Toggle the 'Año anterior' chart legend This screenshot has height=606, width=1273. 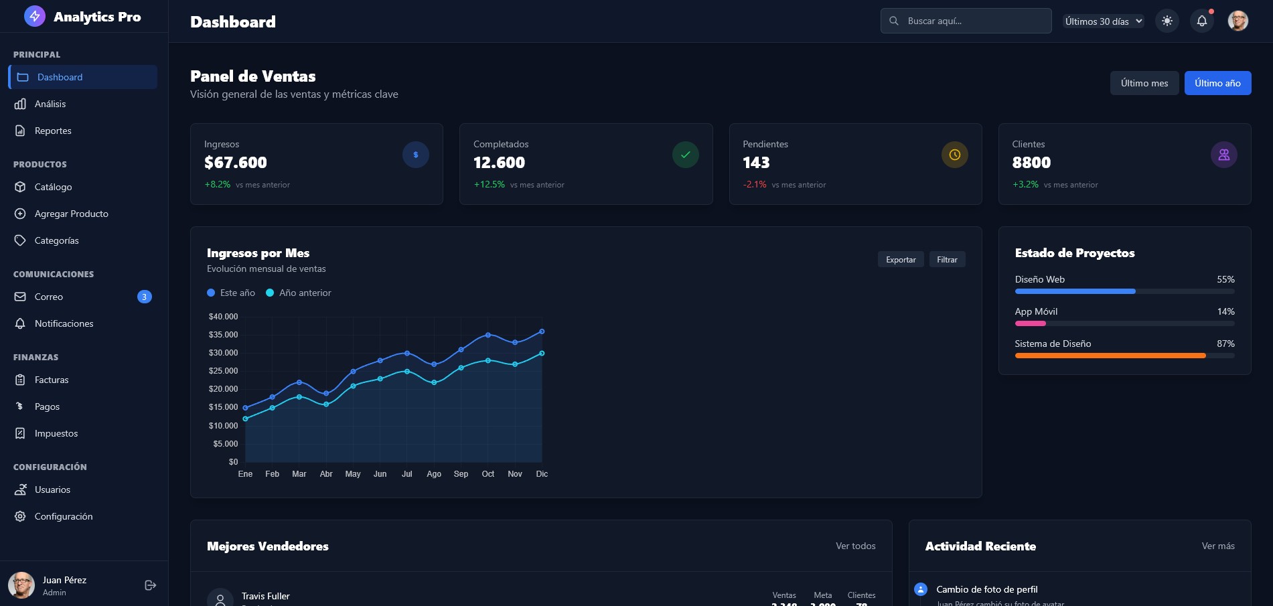(x=299, y=293)
